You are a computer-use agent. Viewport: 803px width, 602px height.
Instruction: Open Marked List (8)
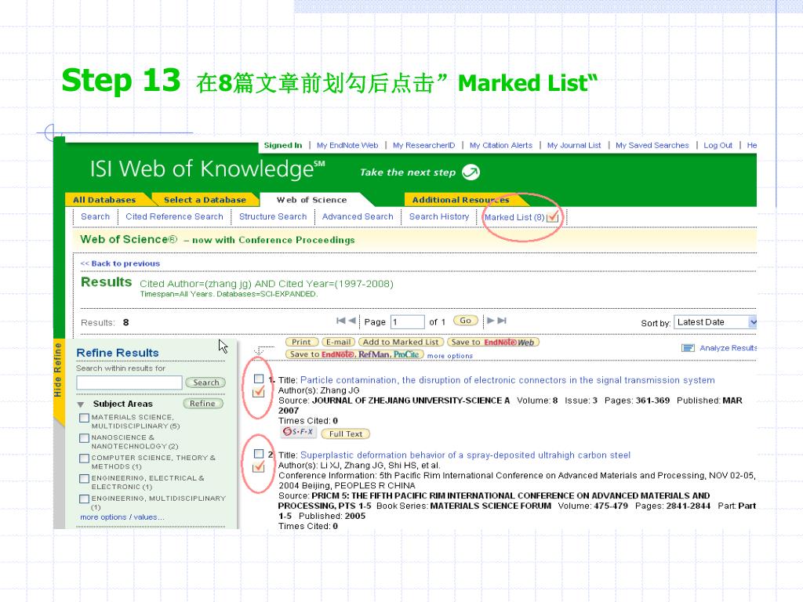coord(514,217)
